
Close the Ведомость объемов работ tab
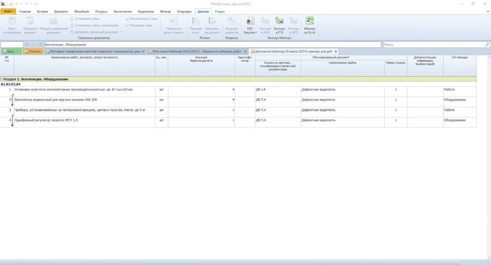(x=245, y=51)
